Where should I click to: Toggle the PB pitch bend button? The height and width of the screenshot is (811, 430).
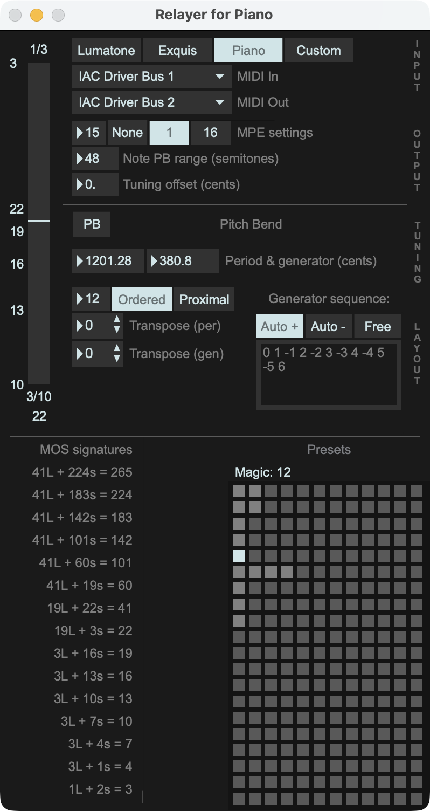pyautogui.click(x=92, y=224)
